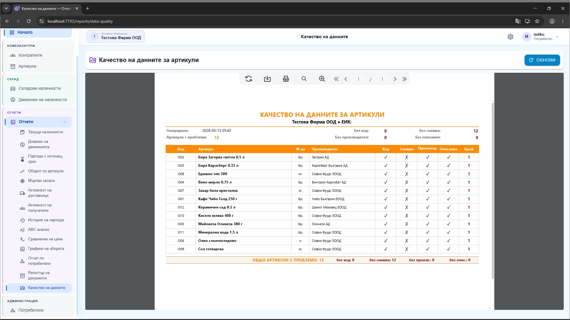
Task: Expand the mitko user menu
Action: pyautogui.click(x=557, y=37)
